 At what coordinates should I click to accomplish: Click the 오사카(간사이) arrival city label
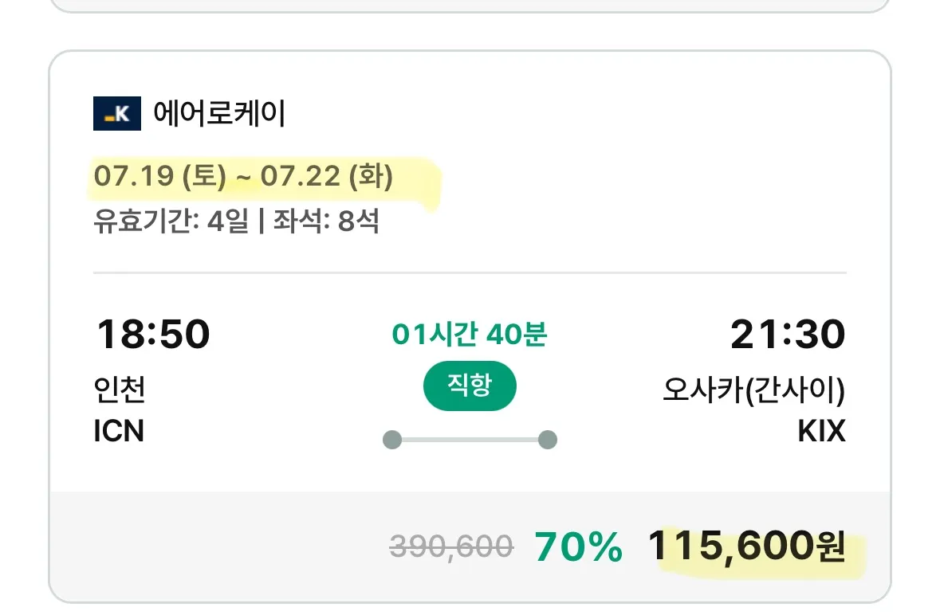[x=754, y=390]
